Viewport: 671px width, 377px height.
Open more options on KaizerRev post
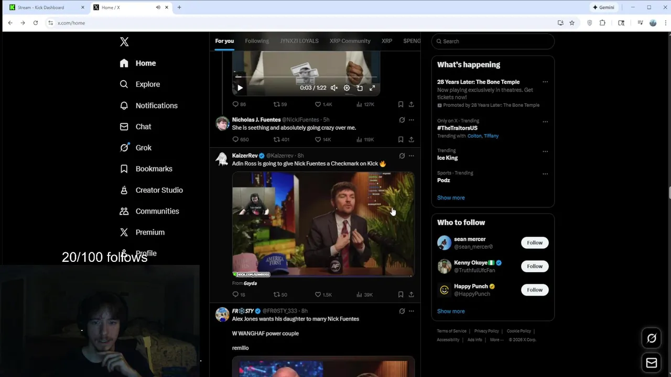(x=412, y=156)
